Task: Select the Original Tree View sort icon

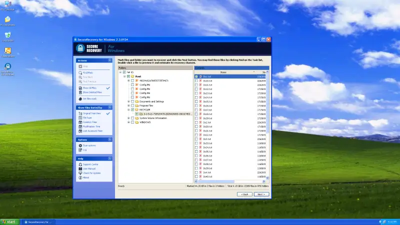Action: pos(80,113)
